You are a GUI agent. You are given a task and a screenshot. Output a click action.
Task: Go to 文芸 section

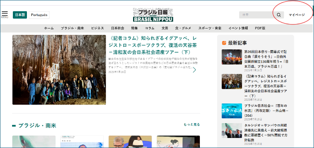pyautogui.click(x=165, y=28)
